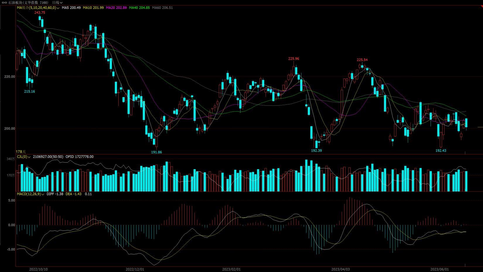Open the 日线 period dropdown
The width and height of the screenshot is (483, 272).
coord(57,3)
